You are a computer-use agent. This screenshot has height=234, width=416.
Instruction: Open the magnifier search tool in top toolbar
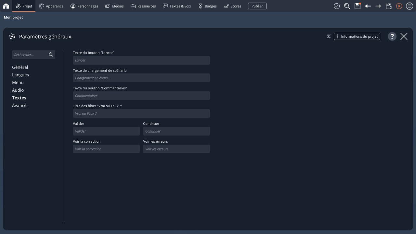coord(347,6)
